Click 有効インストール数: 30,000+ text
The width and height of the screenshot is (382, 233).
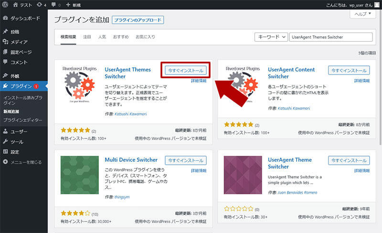86,221
